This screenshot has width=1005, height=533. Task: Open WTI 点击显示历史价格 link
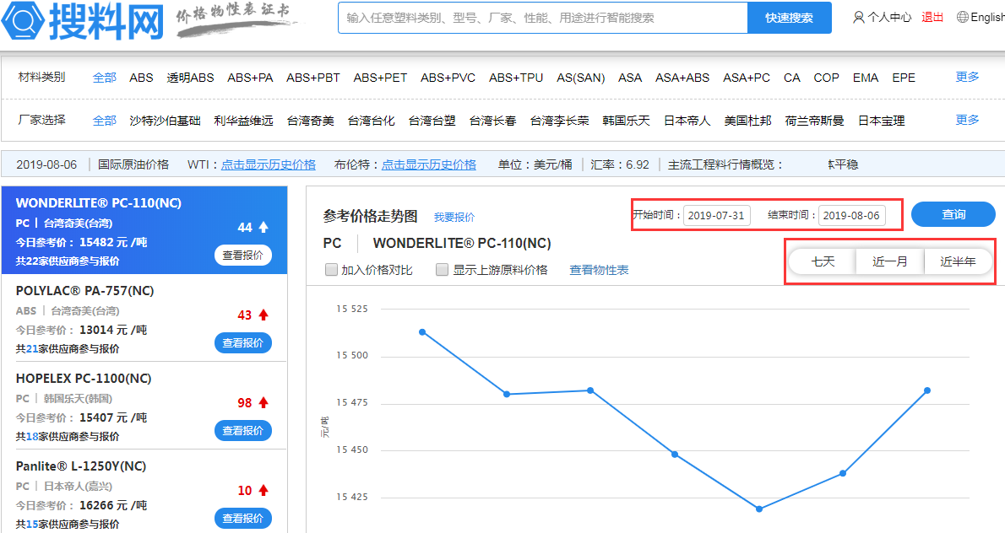[x=269, y=164]
